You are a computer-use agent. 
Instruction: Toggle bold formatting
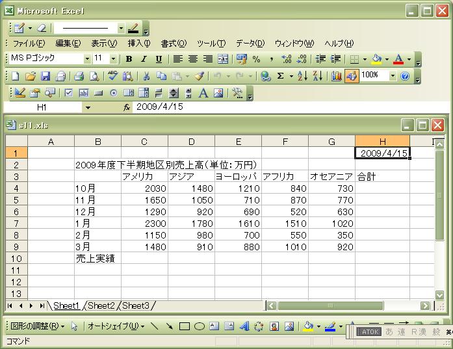pyautogui.click(x=129, y=59)
